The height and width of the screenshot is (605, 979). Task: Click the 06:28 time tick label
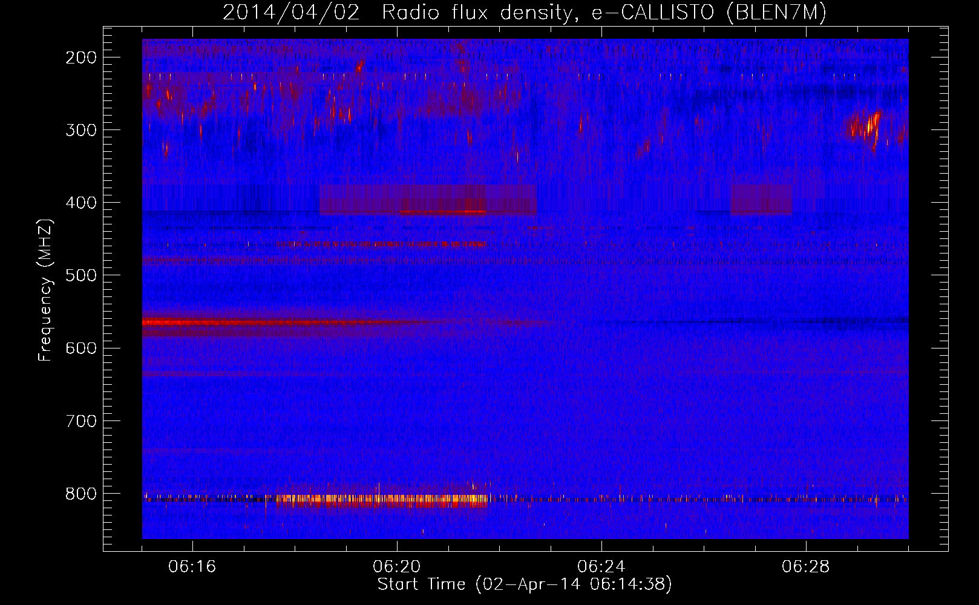(x=806, y=567)
